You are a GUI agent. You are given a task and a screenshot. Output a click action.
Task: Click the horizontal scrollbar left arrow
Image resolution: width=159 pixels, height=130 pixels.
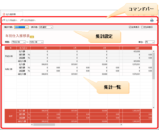point(32,125)
